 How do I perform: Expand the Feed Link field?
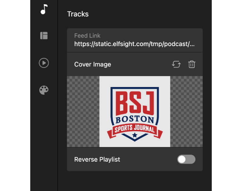click(x=135, y=40)
